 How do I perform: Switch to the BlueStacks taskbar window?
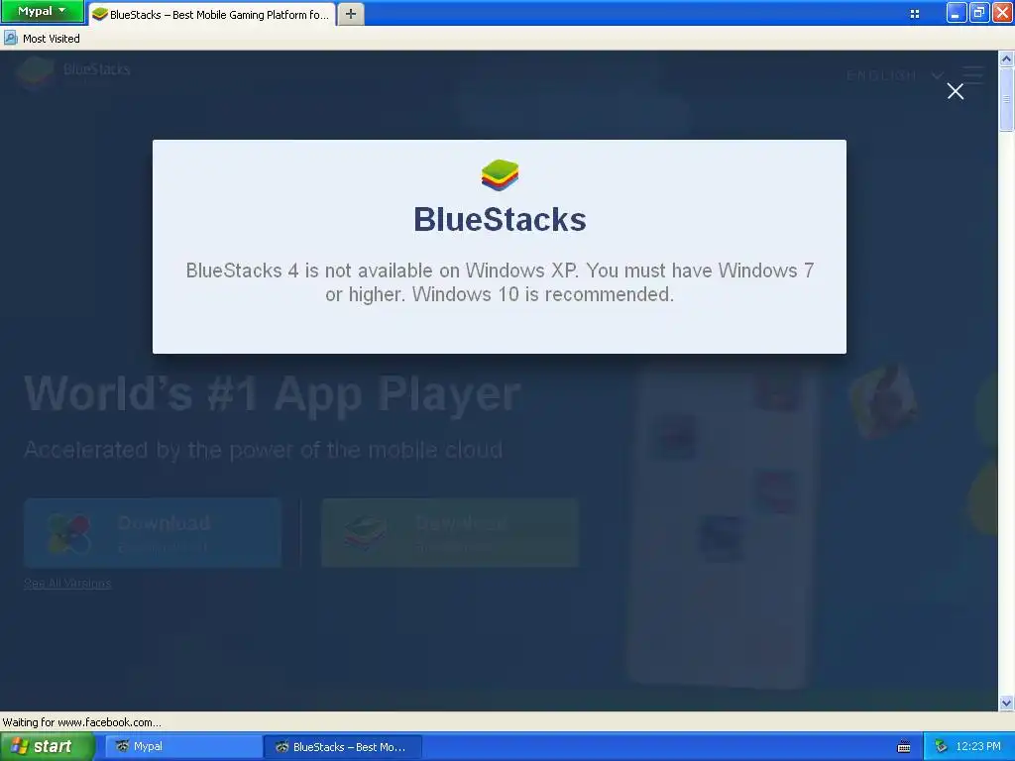tap(342, 747)
